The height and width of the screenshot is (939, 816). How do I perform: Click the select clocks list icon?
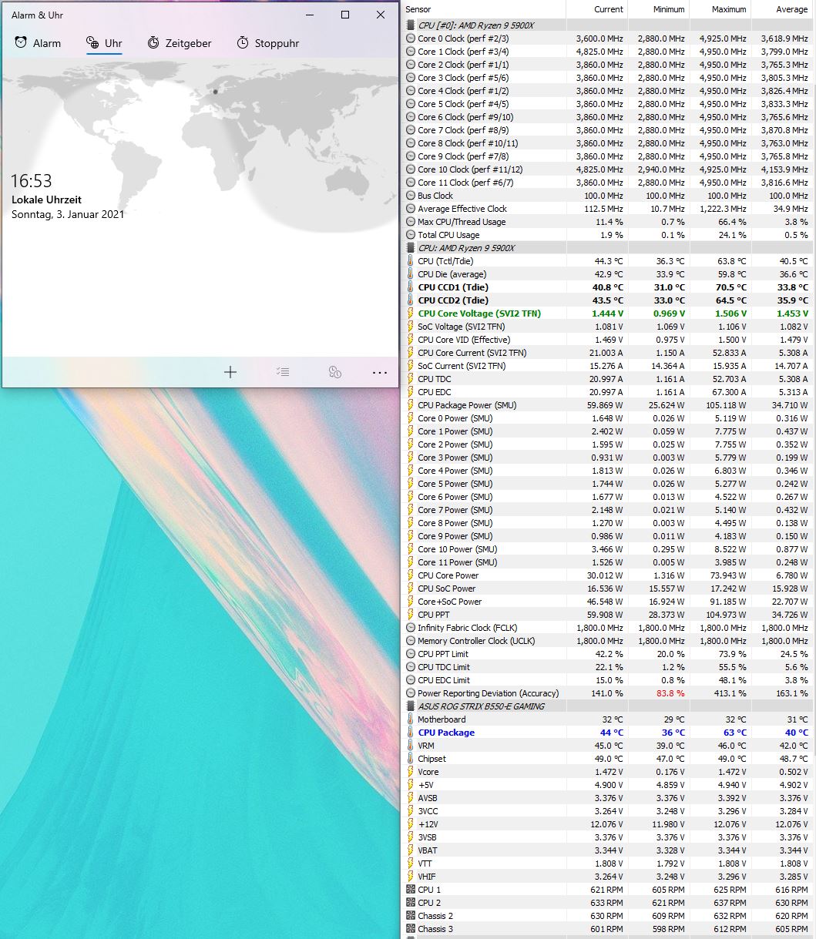tap(283, 372)
